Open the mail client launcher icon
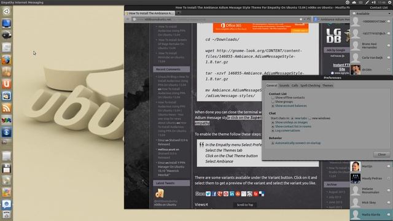393x221 pixels. (6, 96)
